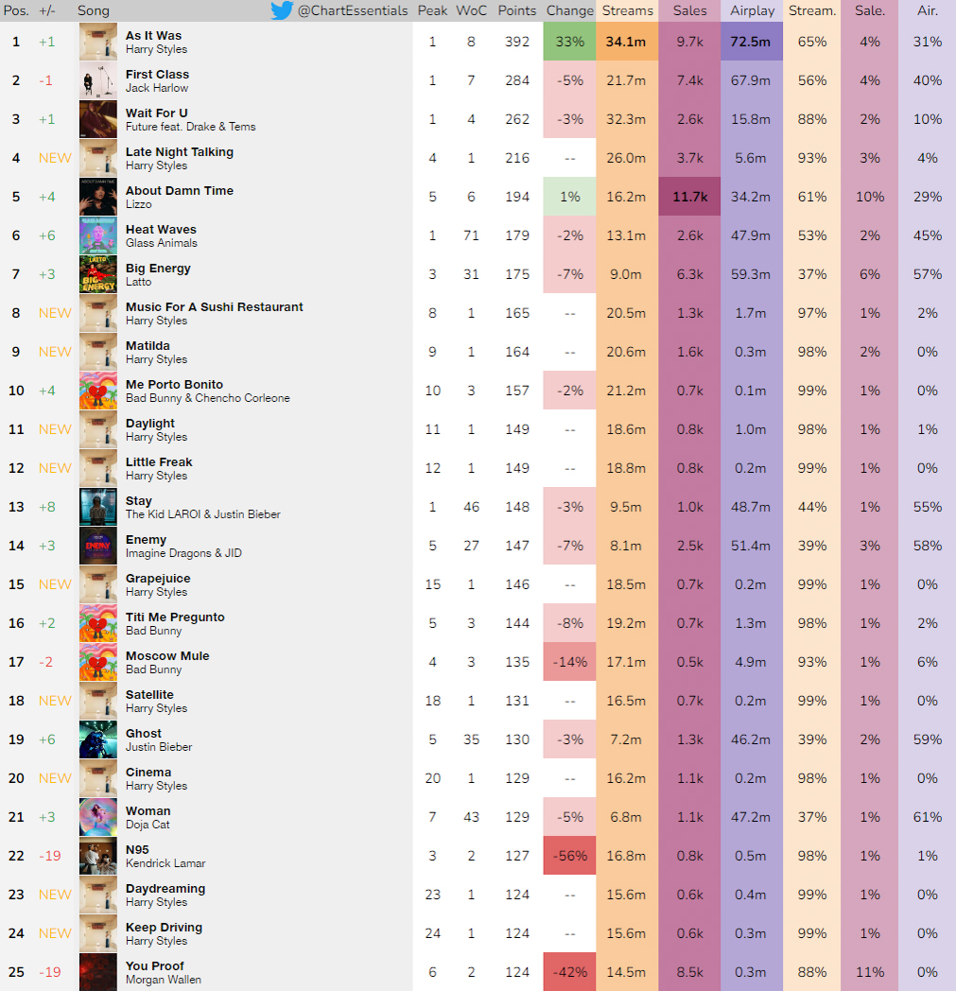Click the Keep Driving song title
Screen dimensions: 956x991
pos(165,927)
